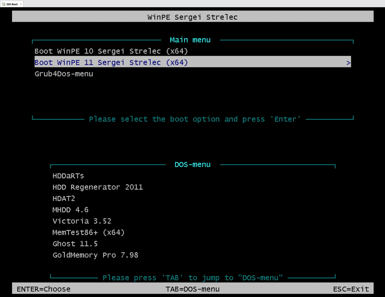Image resolution: width=385 pixels, height=297 pixels.
Task: Click the Main menu title header
Action: click(190, 40)
